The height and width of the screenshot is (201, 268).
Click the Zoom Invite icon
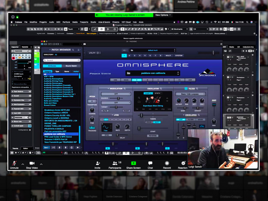tap(98, 163)
